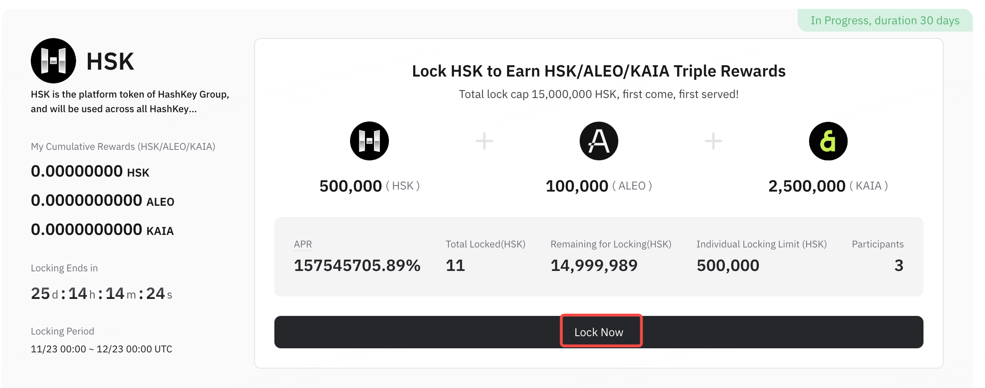Click the Participants count
985x388 pixels.
tap(898, 266)
